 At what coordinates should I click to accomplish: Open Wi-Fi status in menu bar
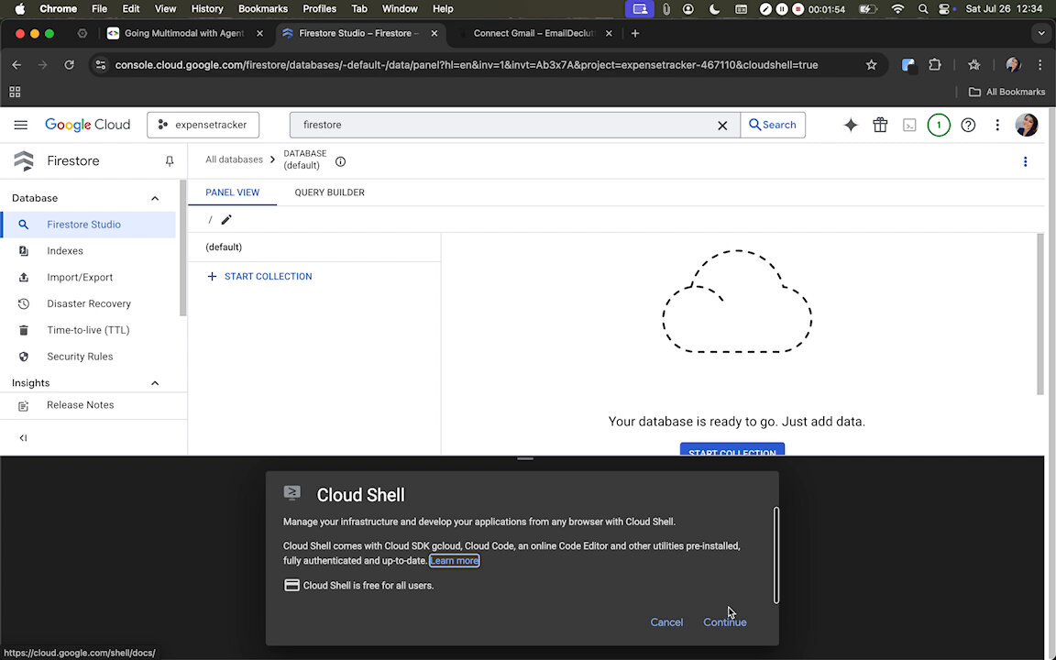(897, 9)
